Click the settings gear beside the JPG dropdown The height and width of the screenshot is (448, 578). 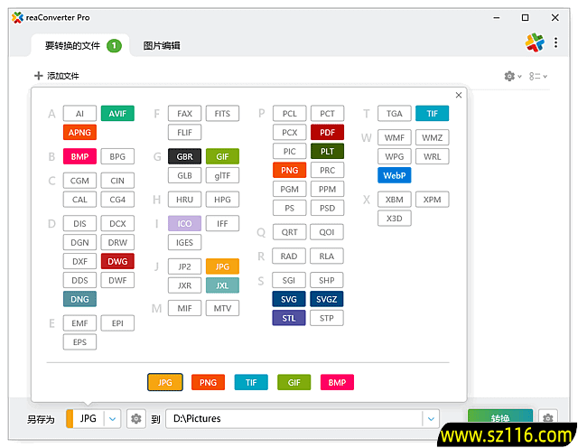136,419
